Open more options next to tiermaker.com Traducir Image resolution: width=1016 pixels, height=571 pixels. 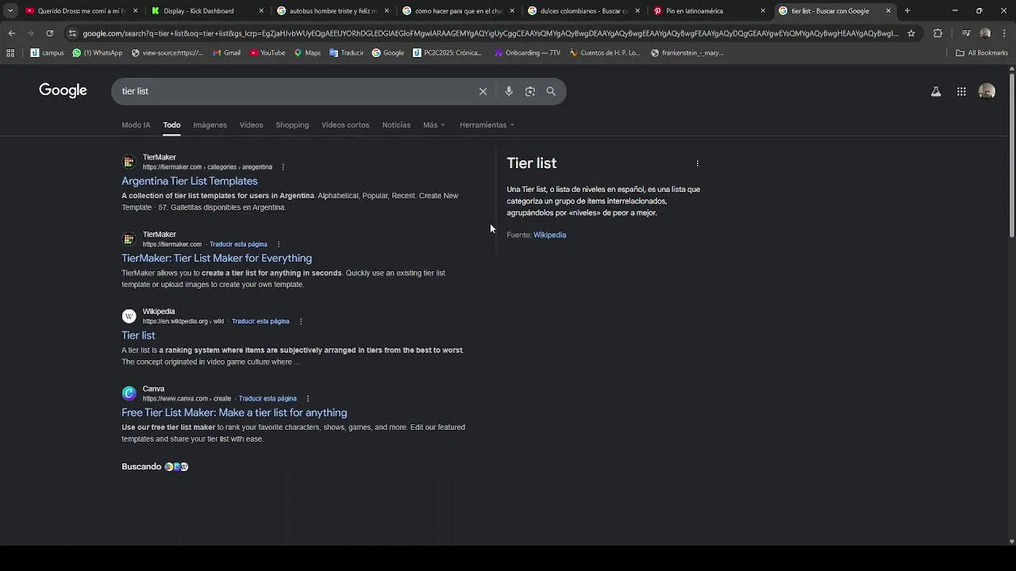click(x=279, y=244)
